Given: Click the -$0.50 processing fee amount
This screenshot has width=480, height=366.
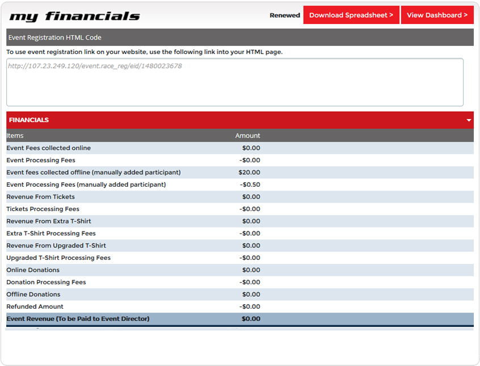Looking at the screenshot, I should coord(250,185).
